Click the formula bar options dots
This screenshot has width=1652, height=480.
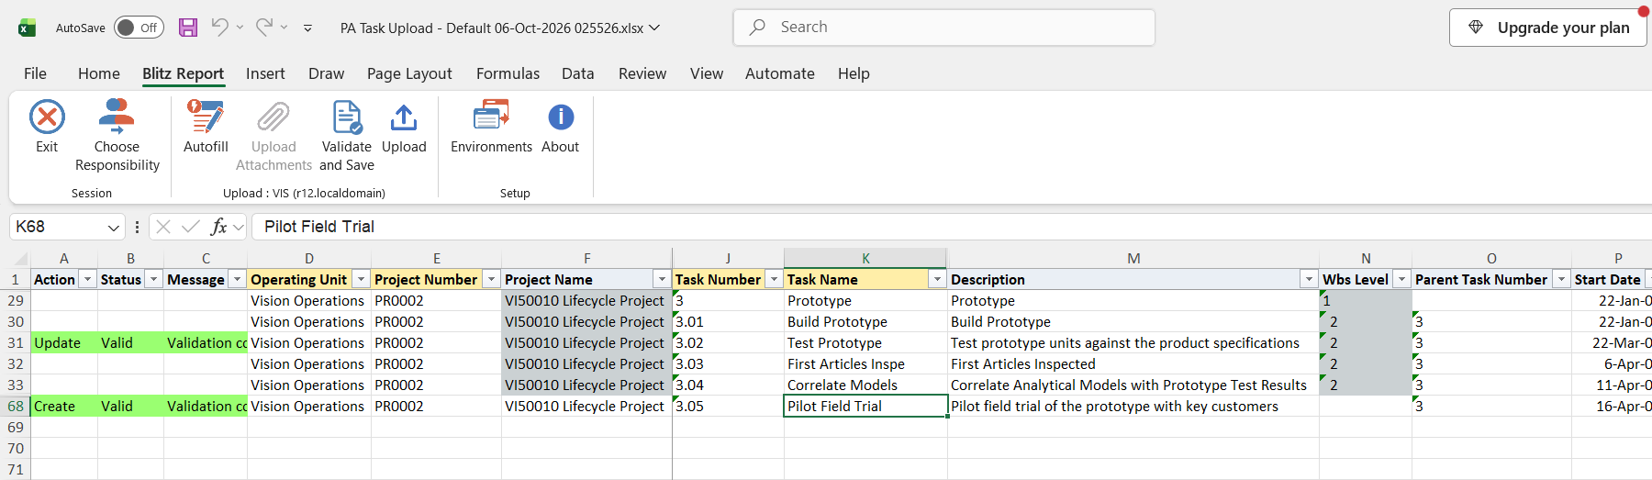coord(137,227)
